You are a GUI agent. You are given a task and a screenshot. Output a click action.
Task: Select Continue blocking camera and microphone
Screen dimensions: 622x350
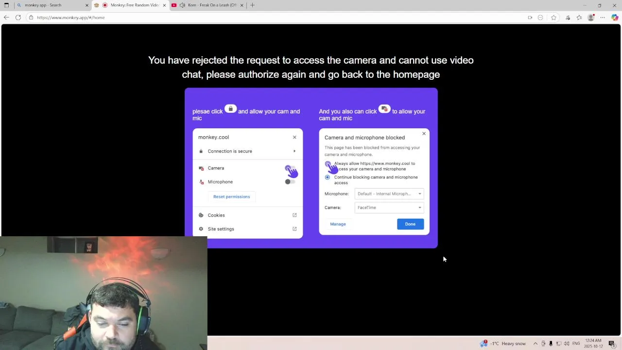tap(328, 177)
